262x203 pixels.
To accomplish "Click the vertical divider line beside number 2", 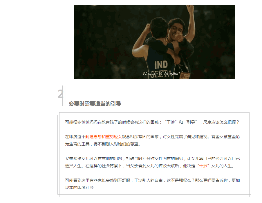I will coord(62,96).
